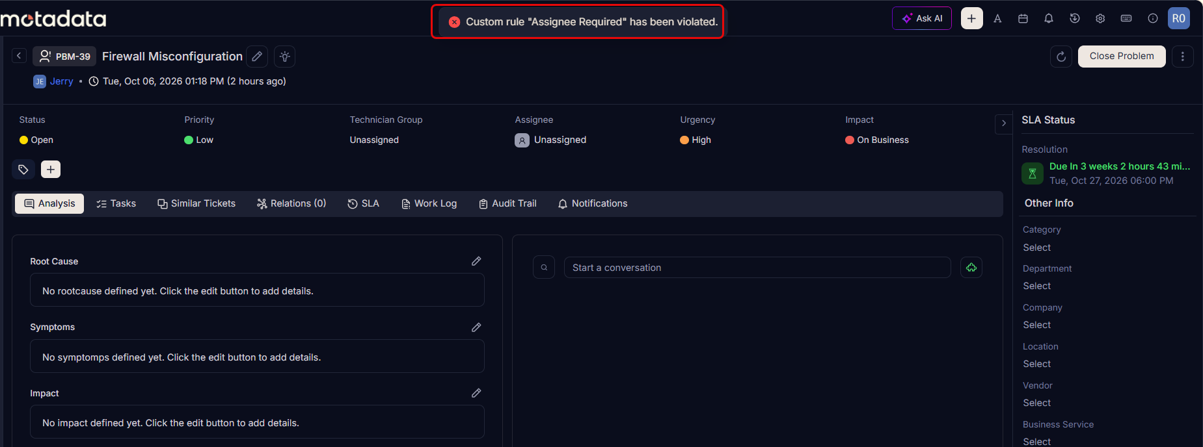Open the Impact dropdown showing On Business
This screenshot has height=447, width=1203.
click(x=877, y=140)
